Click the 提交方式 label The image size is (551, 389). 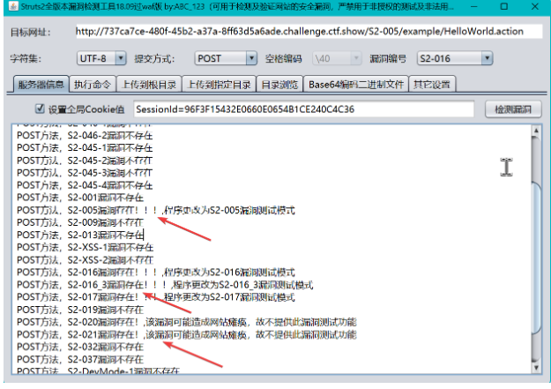[x=154, y=58]
